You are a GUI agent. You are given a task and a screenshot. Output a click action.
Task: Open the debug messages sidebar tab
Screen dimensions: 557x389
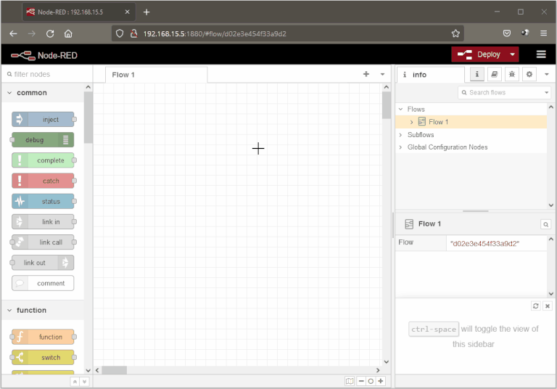[x=512, y=75]
